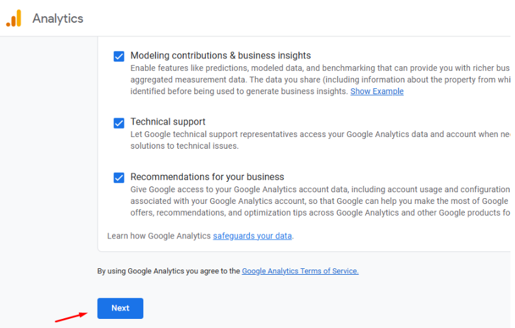Open the Show Example link
This screenshot has height=328, width=515.
(377, 92)
